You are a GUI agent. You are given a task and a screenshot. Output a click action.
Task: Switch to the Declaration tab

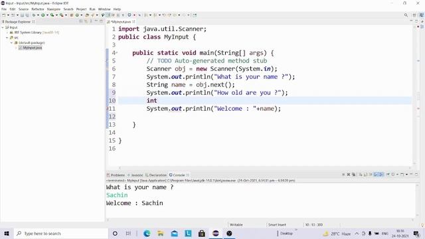(x=156, y=175)
